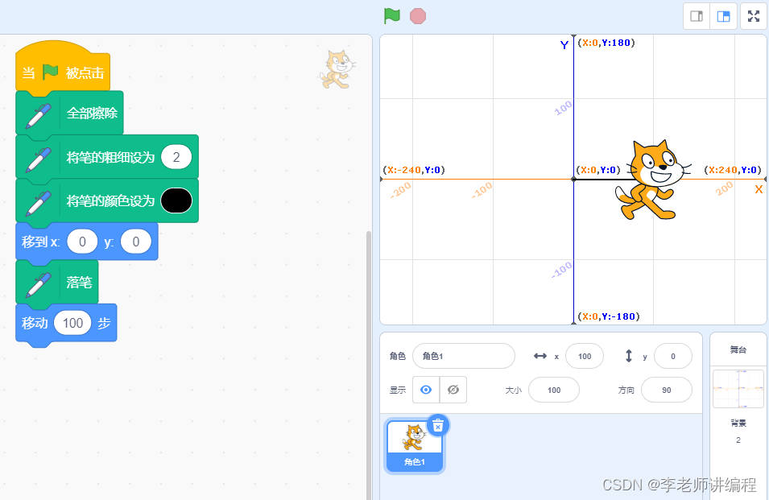Screen dimensions: 769x500
Task: Click the green flag icon in hat block
Action: click(50, 72)
